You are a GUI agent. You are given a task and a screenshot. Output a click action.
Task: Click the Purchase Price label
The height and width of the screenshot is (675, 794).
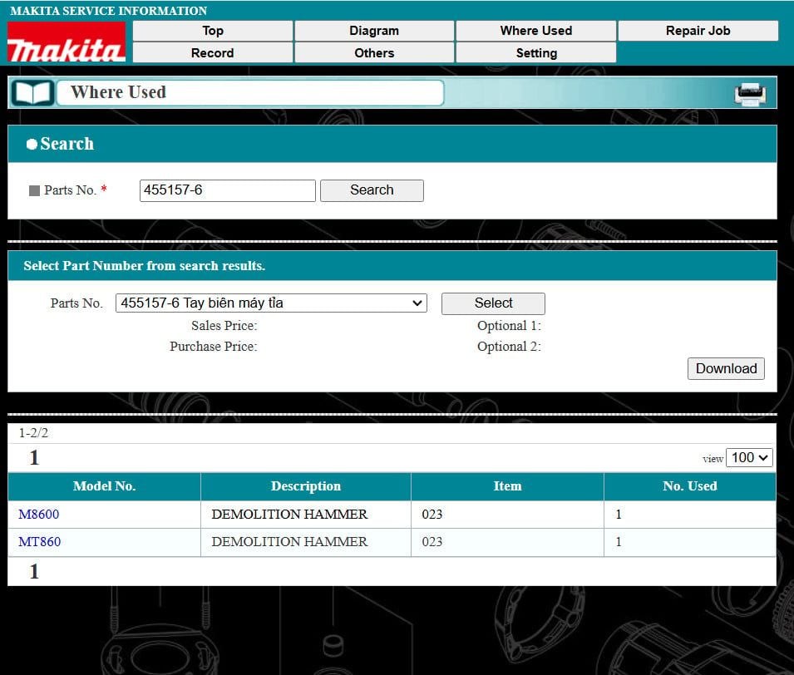coord(214,347)
